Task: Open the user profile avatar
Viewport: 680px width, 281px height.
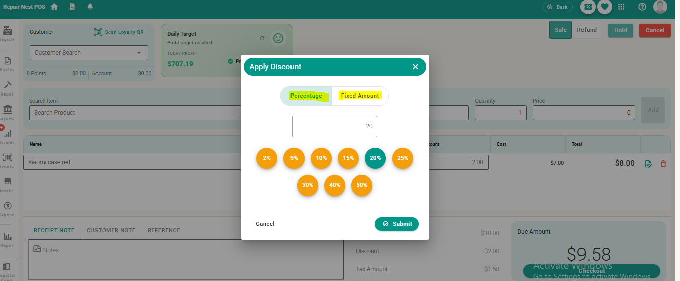Action: tap(660, 7)
